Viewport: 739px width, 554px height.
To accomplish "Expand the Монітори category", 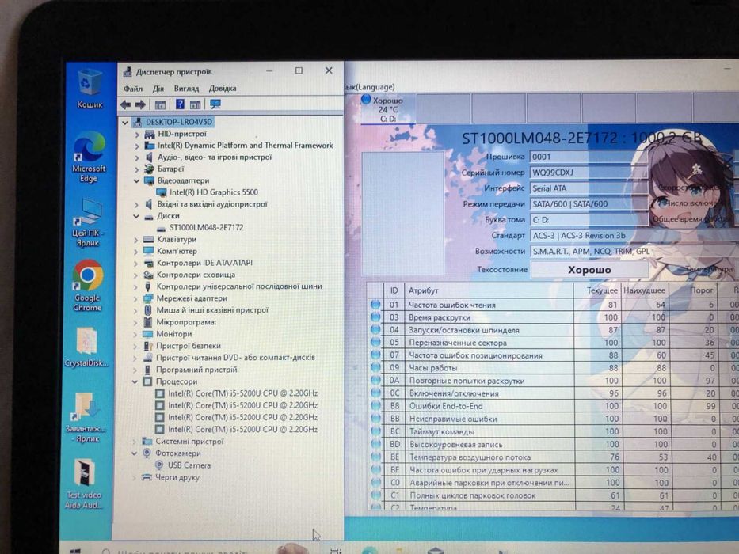I will (x=135, y=334).
